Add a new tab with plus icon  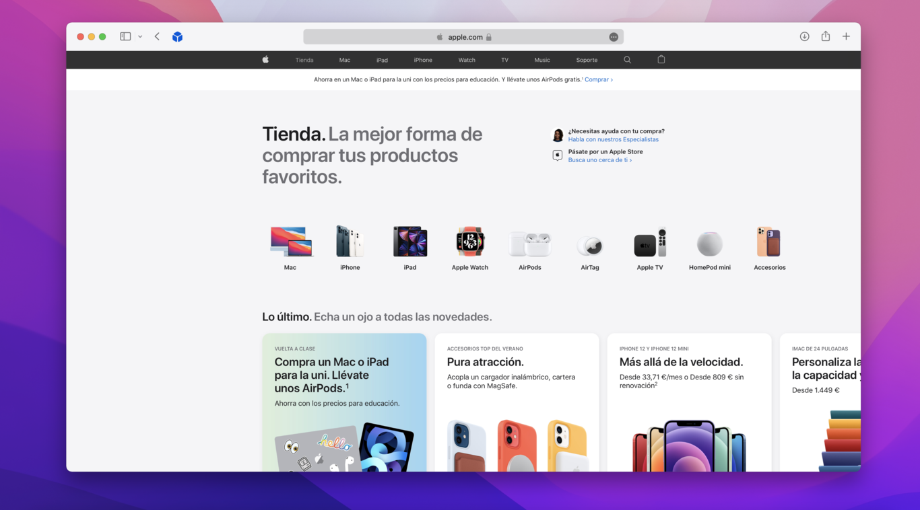(x=846, y=37)
